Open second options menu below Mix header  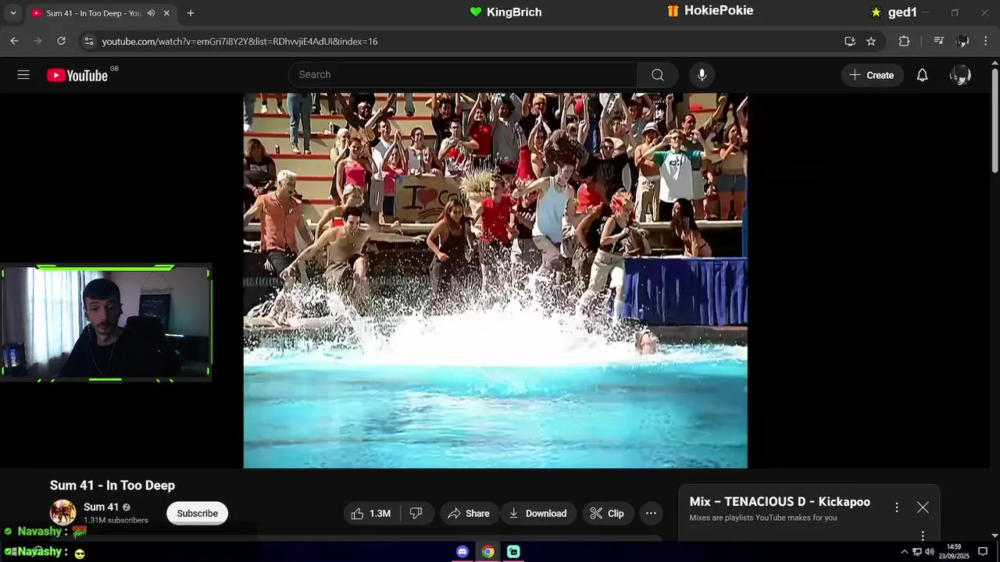coord(923,535)
